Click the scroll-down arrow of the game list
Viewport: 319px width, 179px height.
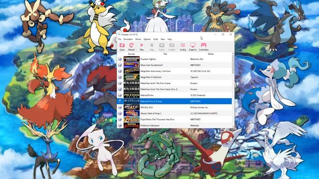click(233, 127)
